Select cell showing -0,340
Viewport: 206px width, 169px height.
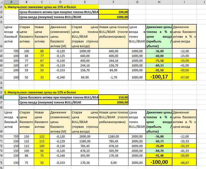pos(61,77)
